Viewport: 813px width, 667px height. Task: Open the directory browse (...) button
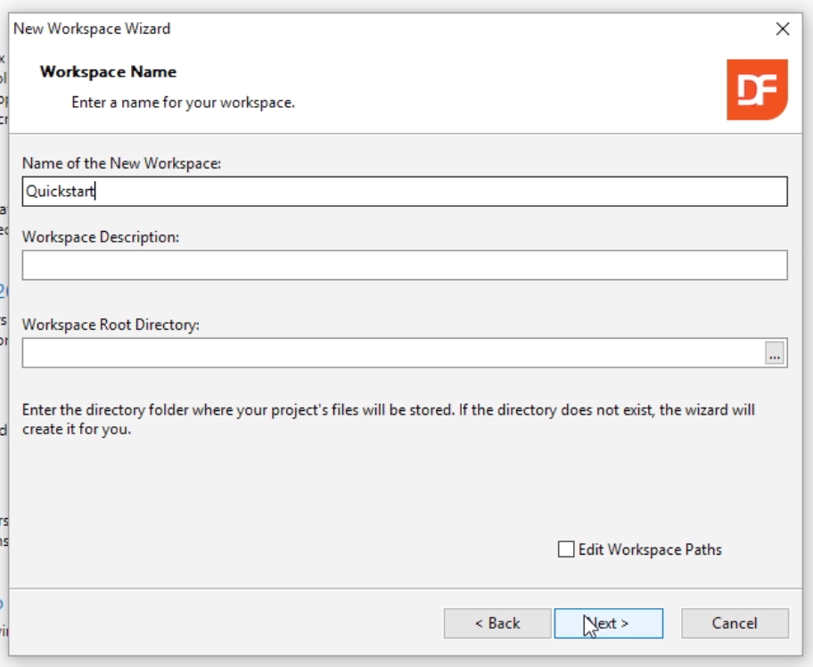point(775,354)
